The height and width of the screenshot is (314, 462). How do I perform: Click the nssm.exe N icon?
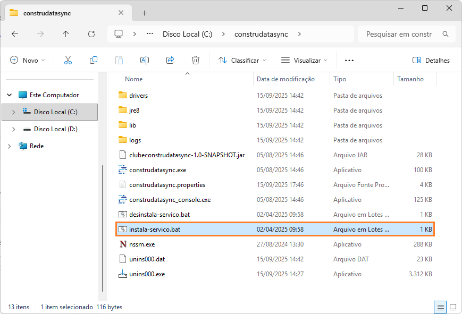pos(123,244)
